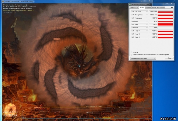Screen dimensions: 178x121
Task: Select the Sensors tab
Action: pyautogui.click(x=142, y=8)
